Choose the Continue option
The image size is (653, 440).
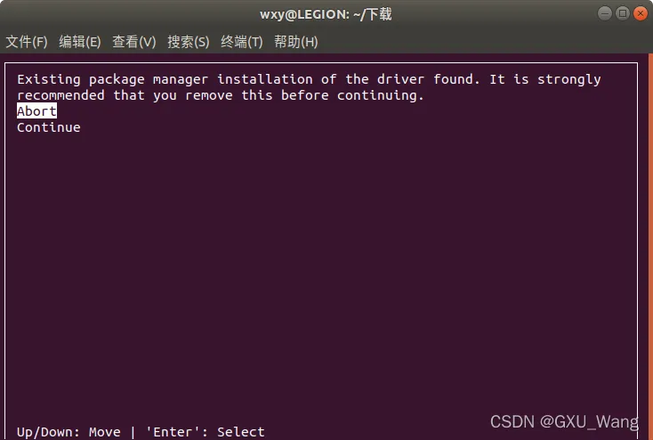[x=49, y=127]
